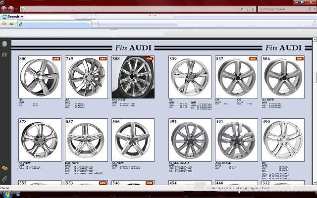This screenshot has width=317, height=198.
Task: Click the browser Back arrow button
Action: click(x=3, y=9)
